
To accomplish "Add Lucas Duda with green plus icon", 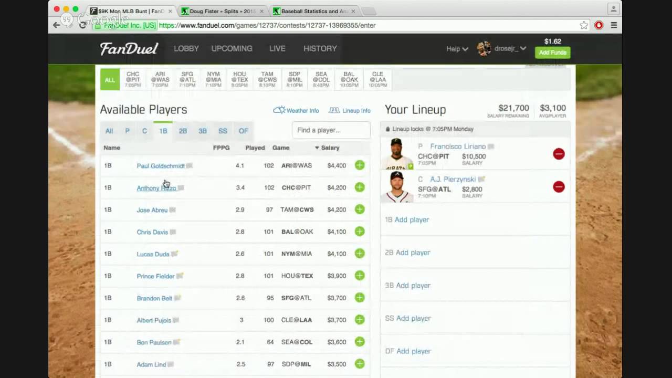I will click(x=360, y=254).
